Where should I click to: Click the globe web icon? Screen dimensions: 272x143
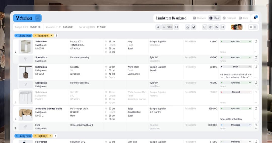click(x=211, y=27)
